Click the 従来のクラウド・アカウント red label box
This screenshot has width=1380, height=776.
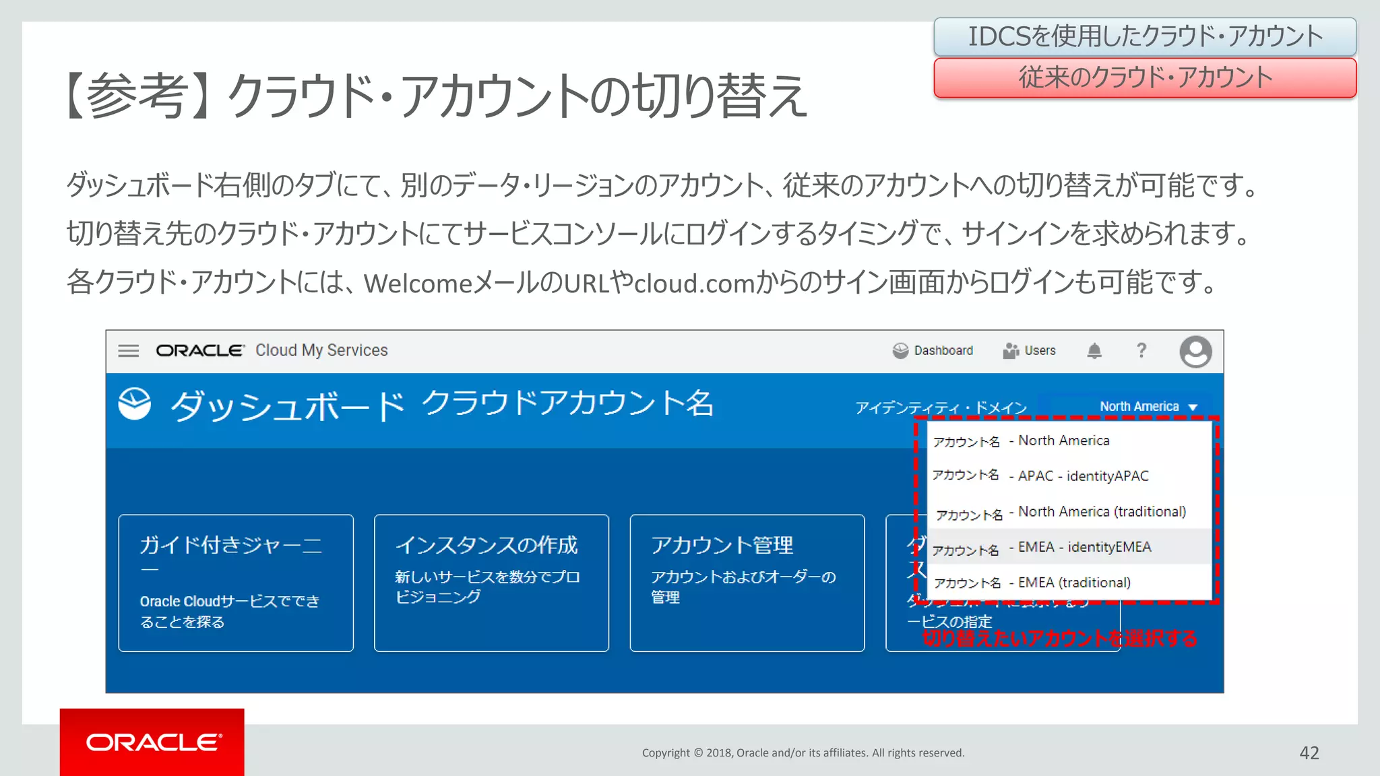pos(1145,77)
